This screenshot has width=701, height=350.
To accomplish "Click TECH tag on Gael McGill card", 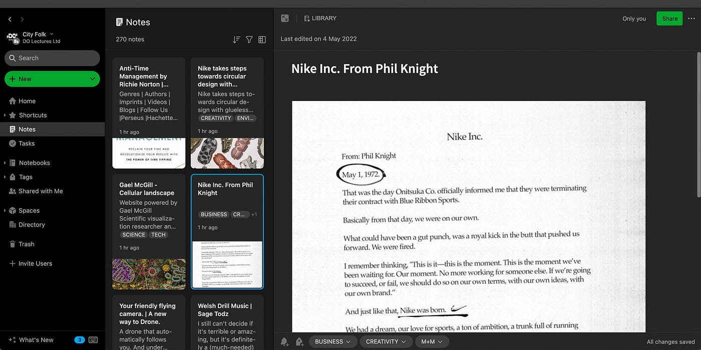I will tap(158, 234).
